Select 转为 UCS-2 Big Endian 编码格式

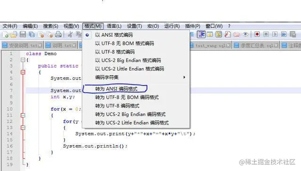point(136,114)
